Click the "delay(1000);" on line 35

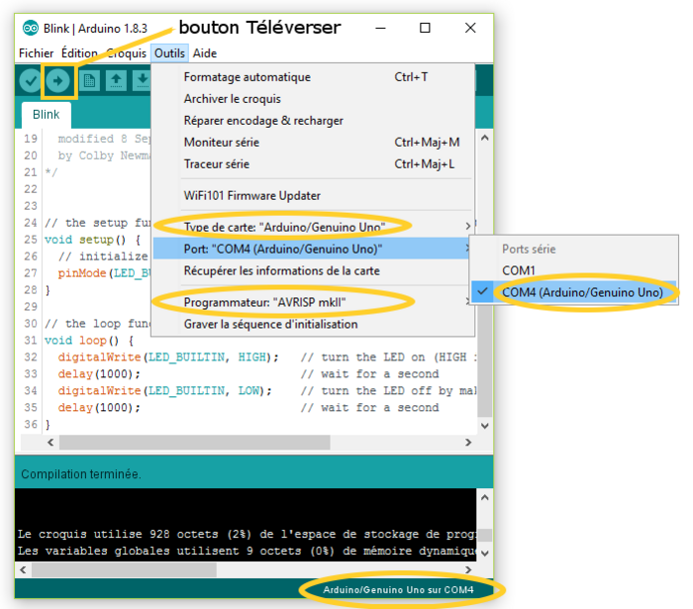[99, 408]
